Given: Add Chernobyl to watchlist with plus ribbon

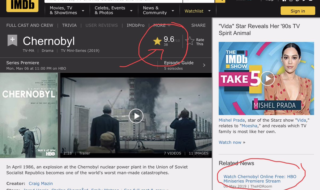Looking at the screenshot, I should tap(12, 40).
